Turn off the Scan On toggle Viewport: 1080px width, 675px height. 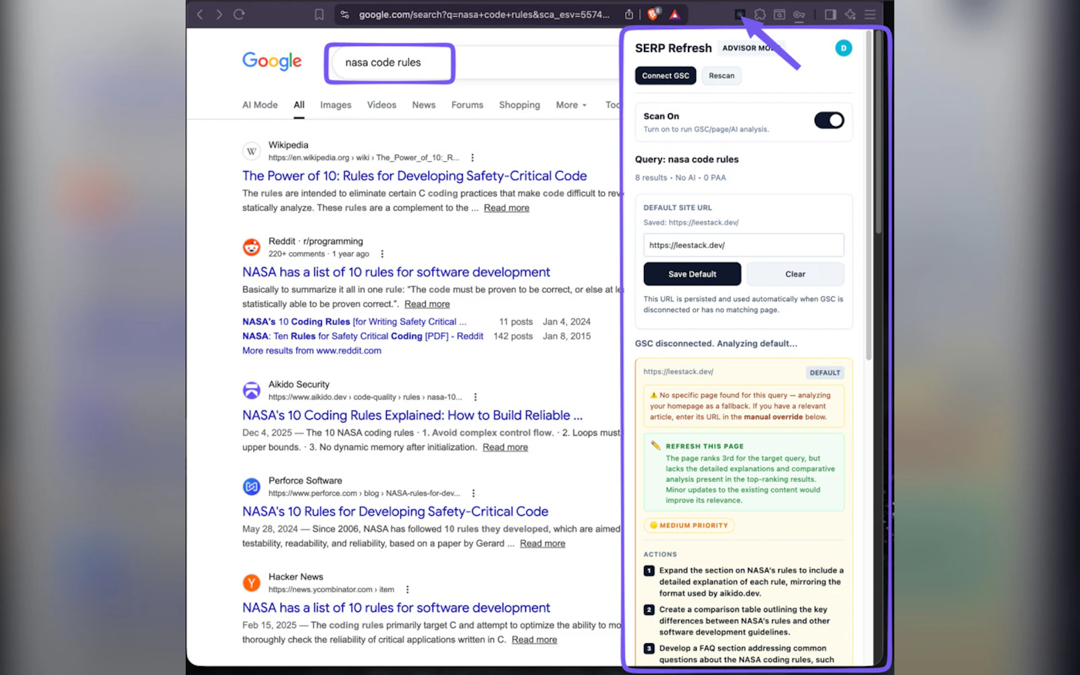[x=829, y=120]
